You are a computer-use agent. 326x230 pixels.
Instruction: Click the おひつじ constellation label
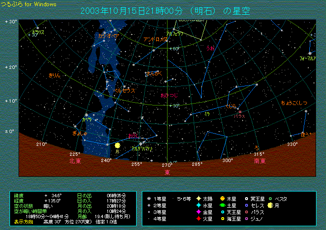169,96
